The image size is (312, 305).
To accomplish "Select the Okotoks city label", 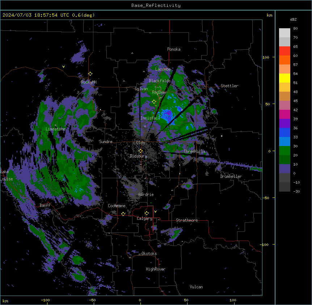I will tap(149, 254).
